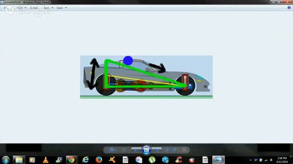Show the photo at actual size
Image resolution: width=293 pixels, height=164 pixels.
(124, 150)
